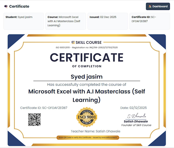Screen dimensions: 174x148
Task: Click the house icon in Dashboard button
Action: (150, 6)
